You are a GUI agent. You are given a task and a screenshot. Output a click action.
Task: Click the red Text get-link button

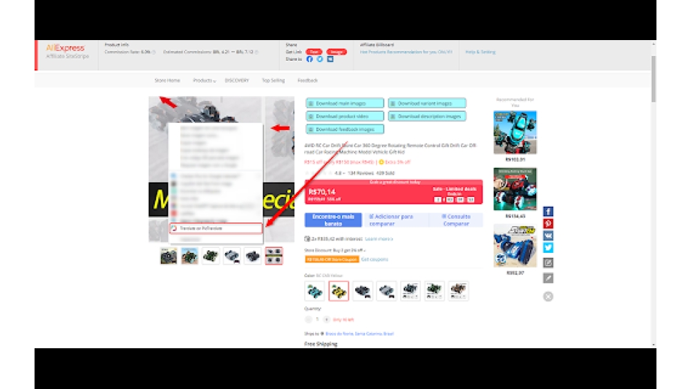[314, 52]
